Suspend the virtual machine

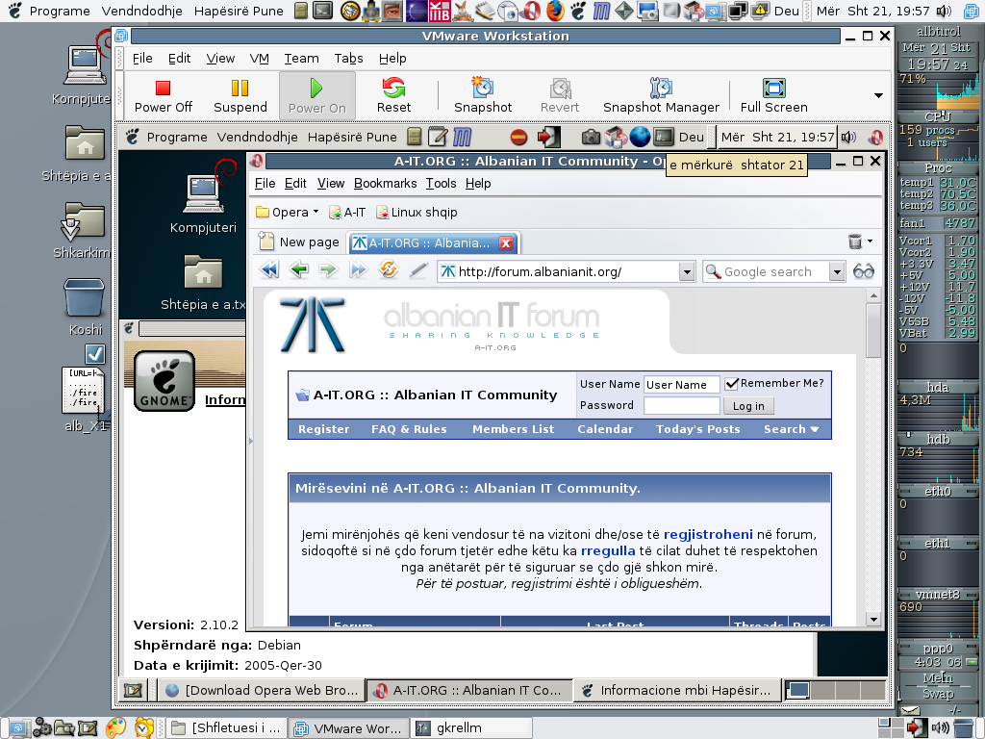[x=240, y=95]
